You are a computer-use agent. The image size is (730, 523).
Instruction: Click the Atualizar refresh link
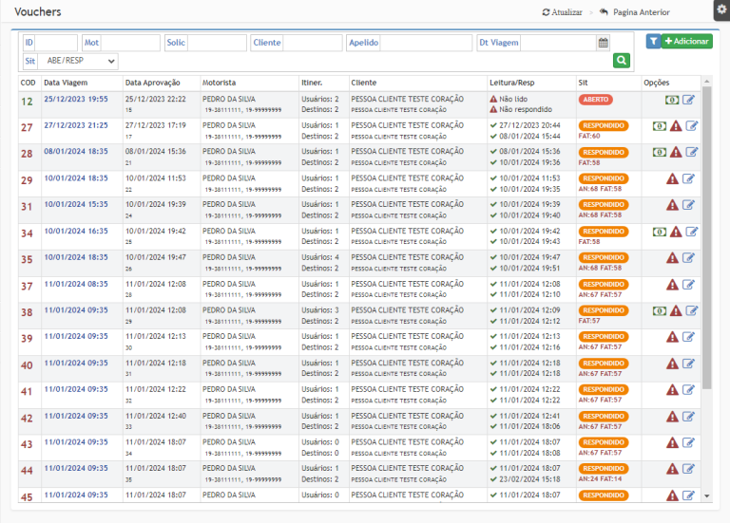click(x=562, y=12)
